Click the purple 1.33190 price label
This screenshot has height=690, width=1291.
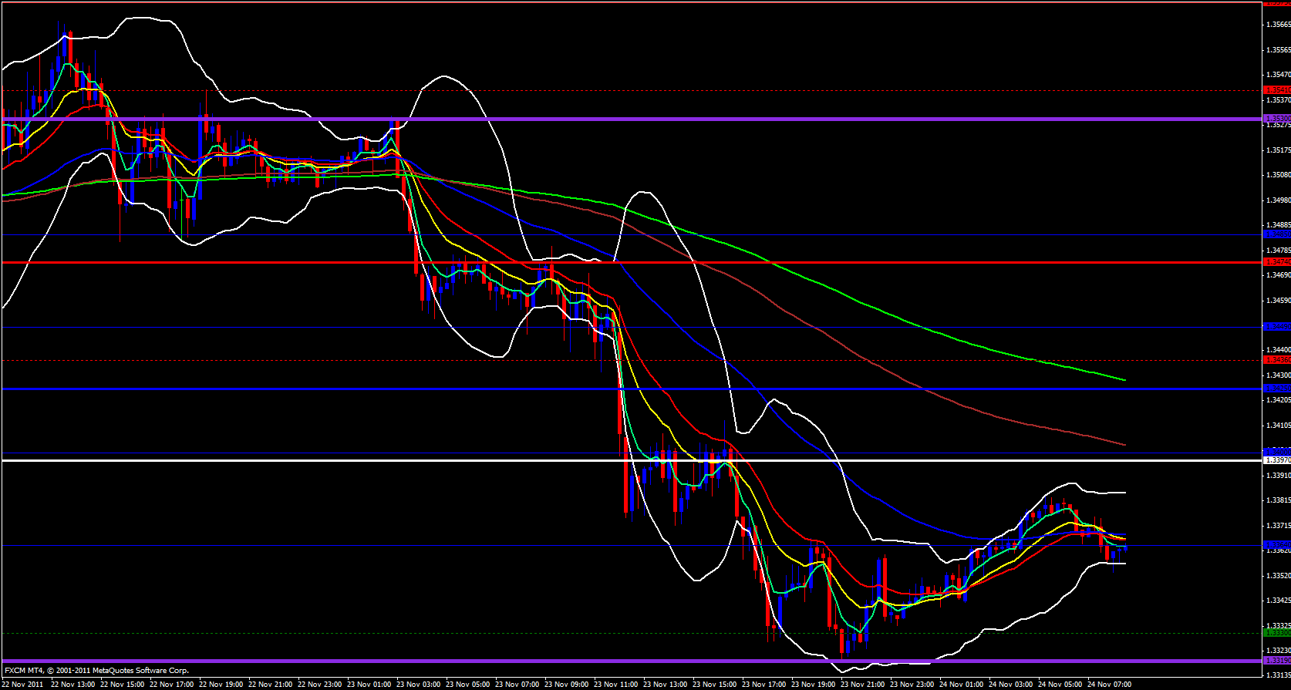[x=1276, y=661]
